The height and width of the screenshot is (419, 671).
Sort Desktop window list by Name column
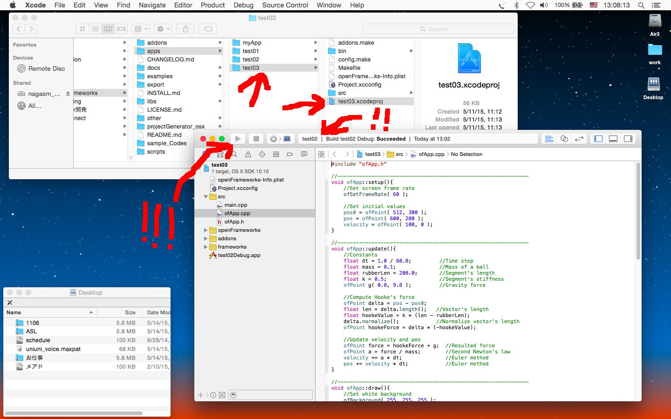[x=50, y=312]
